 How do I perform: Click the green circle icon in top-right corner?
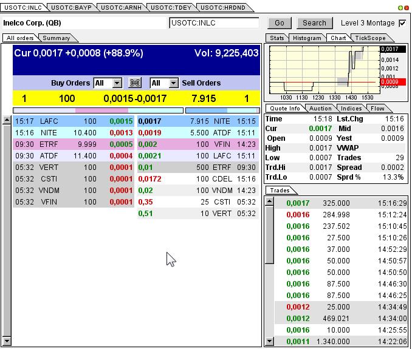[x=400, y=8]
